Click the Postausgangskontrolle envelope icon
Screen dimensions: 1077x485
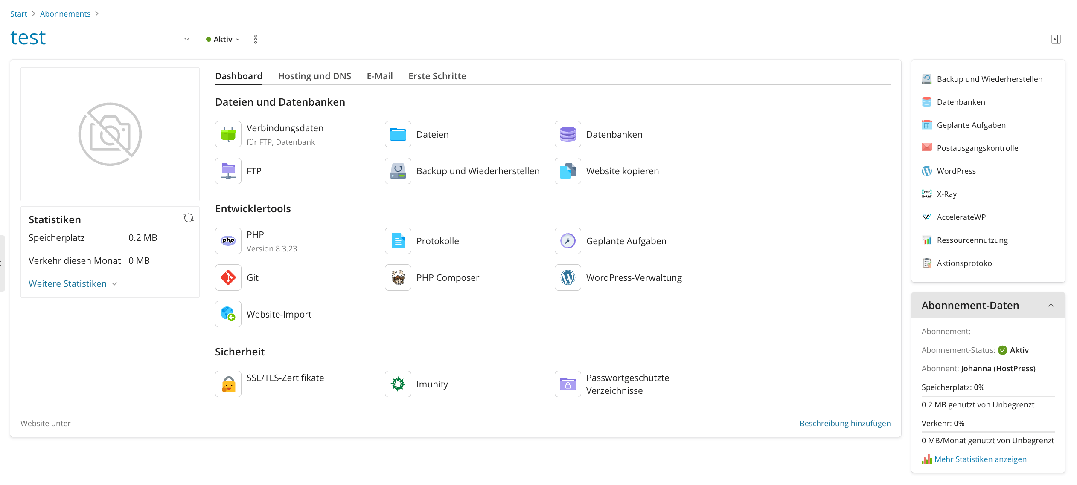coord(926,147)
